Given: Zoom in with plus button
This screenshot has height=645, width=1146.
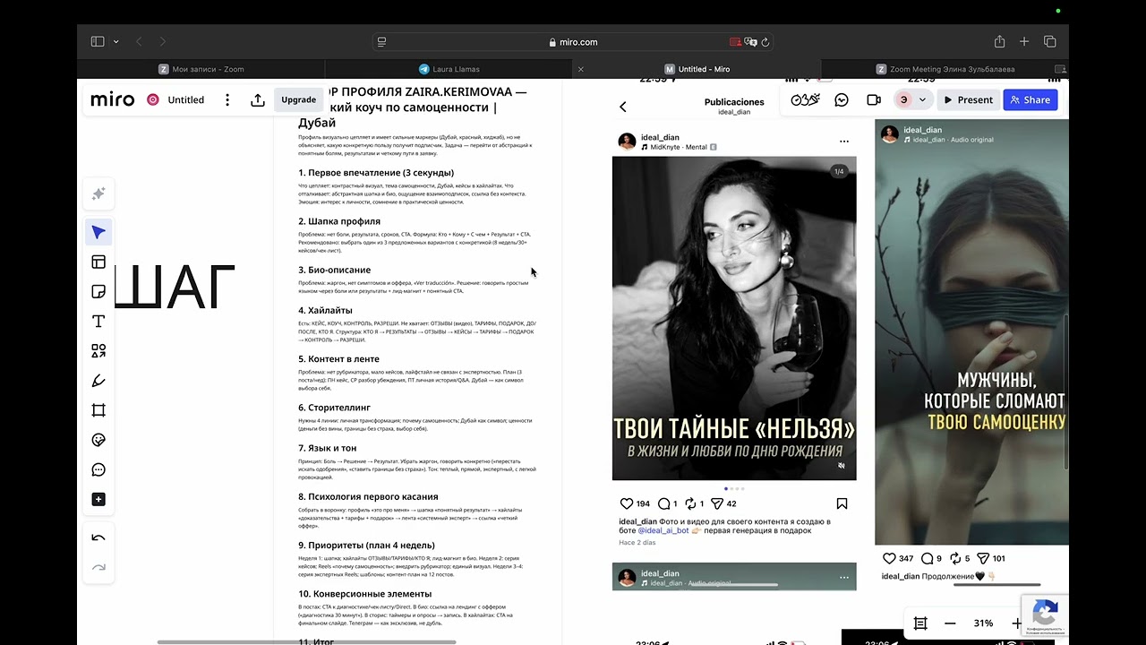Looking at the screenshot, I should click(x=1016, y=623).
